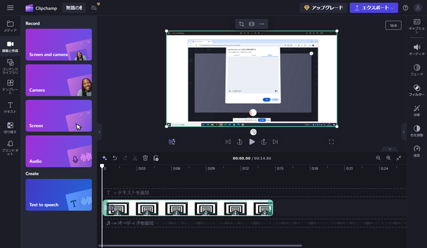This screenshot has width=427, height=248.
Task: Toggle fullscreen preview mode
Action: (331, 142)
